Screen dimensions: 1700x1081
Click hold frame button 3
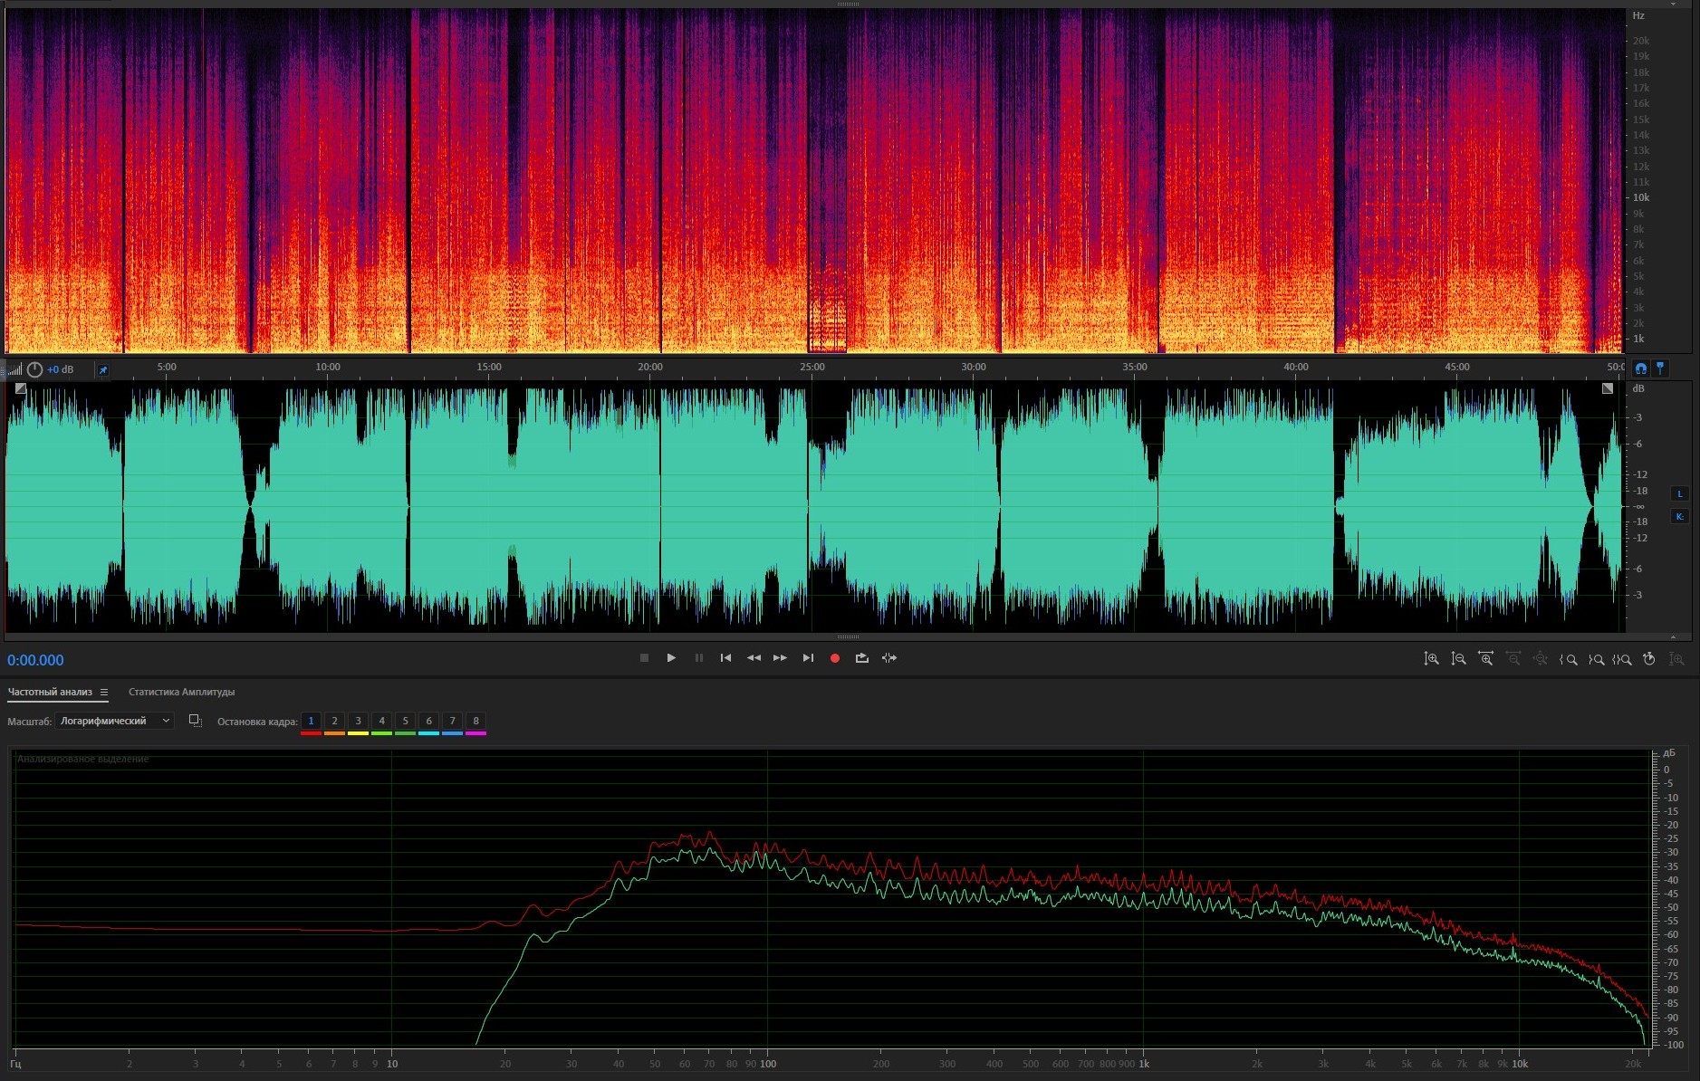click(x=358, y=722)
